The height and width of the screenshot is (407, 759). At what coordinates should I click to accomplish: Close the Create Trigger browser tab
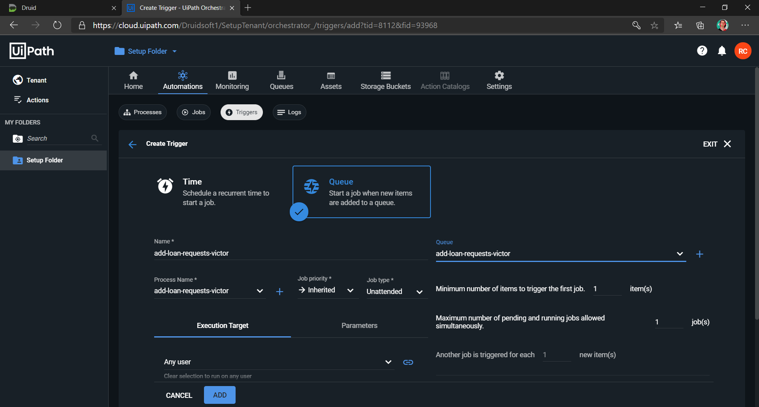point(232,8)
